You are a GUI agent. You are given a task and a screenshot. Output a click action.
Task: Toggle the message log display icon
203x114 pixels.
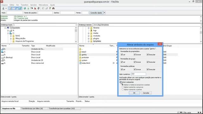point(10,9)
